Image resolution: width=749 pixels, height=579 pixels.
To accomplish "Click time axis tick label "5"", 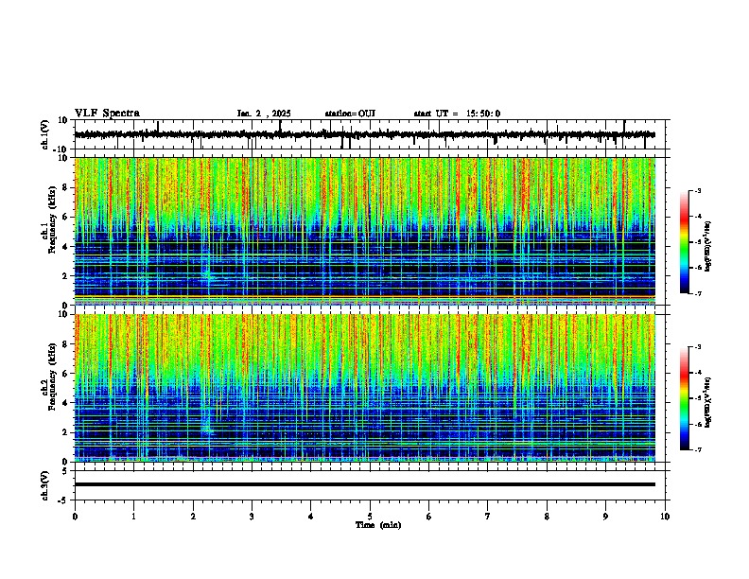I will tap(370, 517).
